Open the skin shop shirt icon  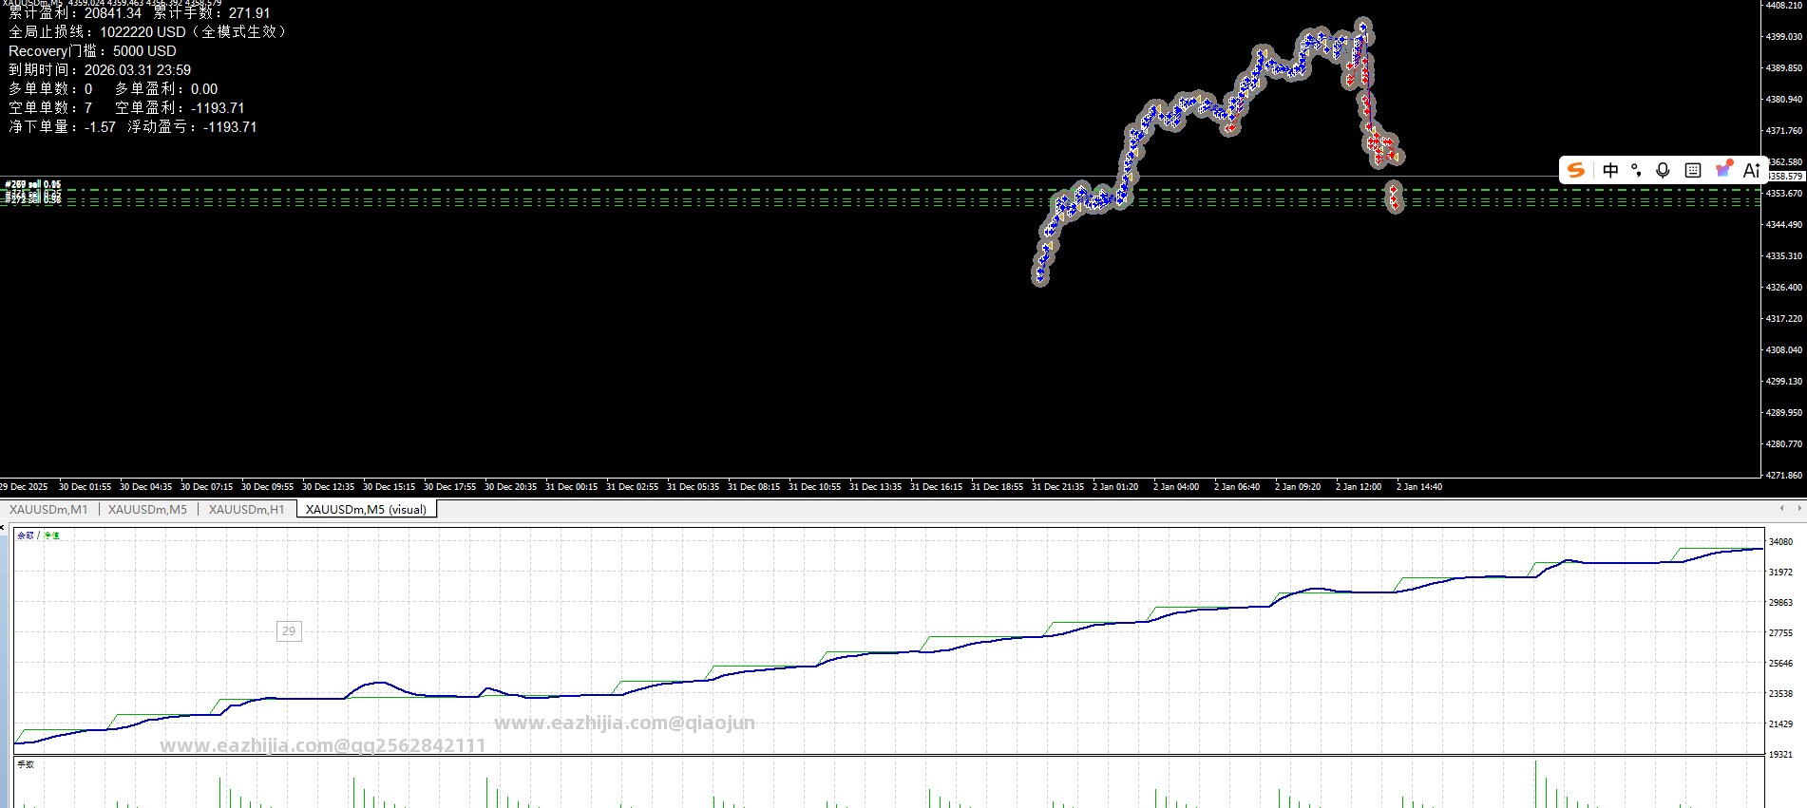(x=1723, y=169)
